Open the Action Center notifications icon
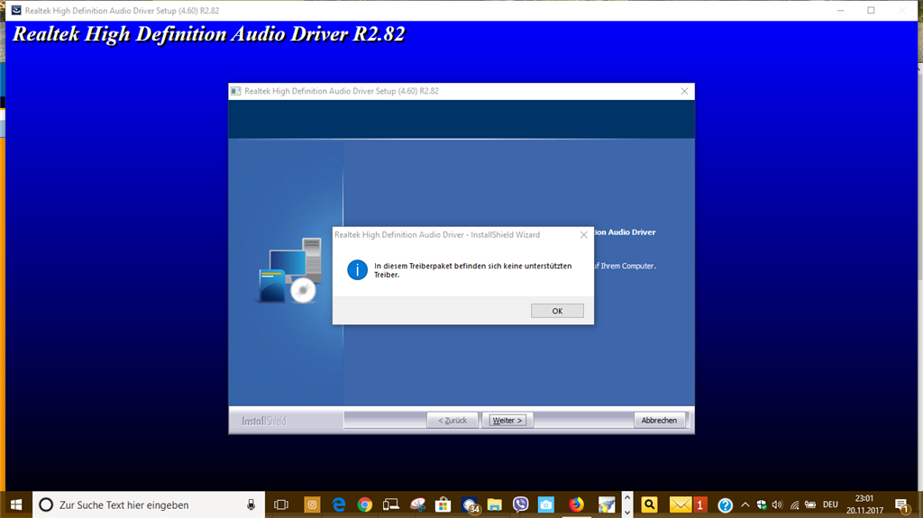Viewport: 923px width, 518px height. pyautogui.click(x=902, y=505)
